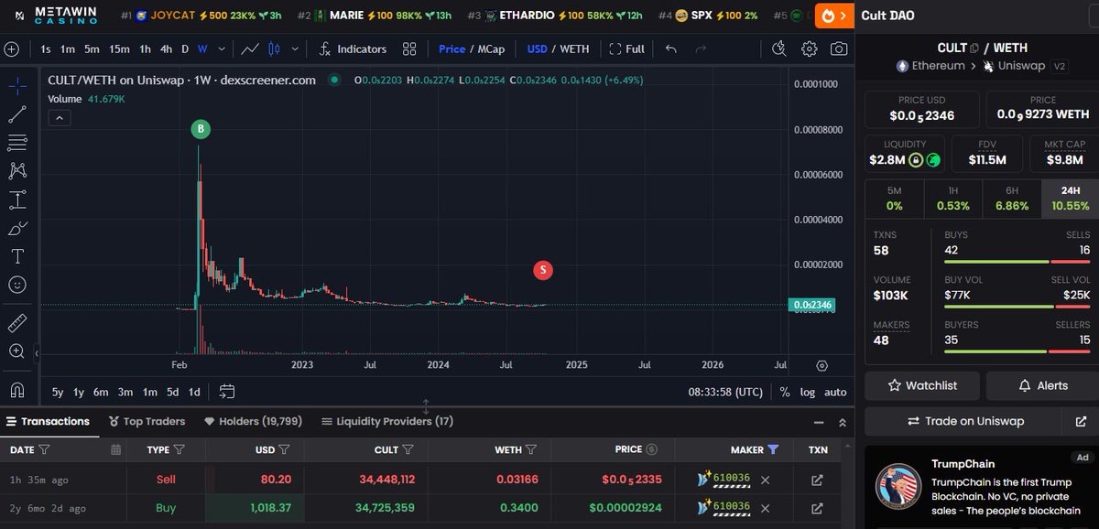Select the XABCD pattern tool
The image size is (1099, 529).
click(x=16, y=171)
